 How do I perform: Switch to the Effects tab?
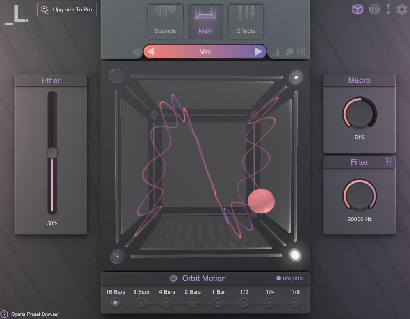246,22
